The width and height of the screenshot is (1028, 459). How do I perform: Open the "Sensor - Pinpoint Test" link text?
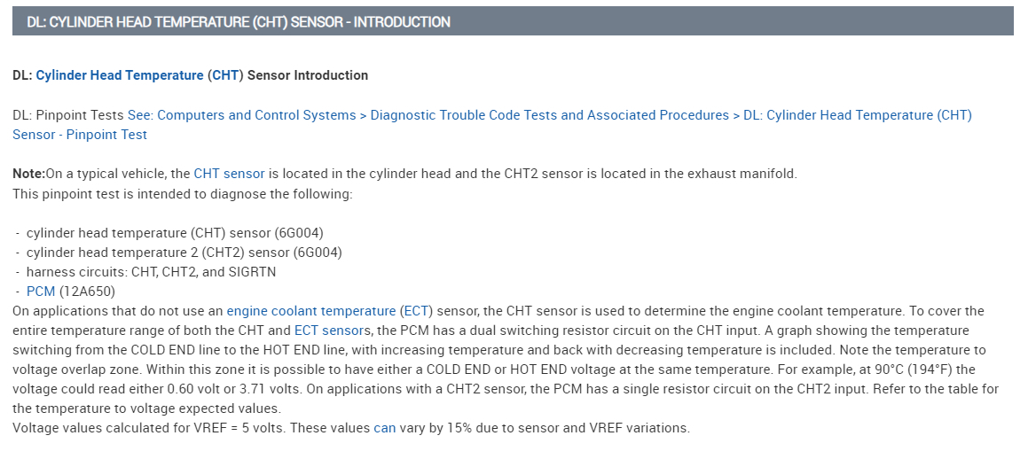pos(80,135)
